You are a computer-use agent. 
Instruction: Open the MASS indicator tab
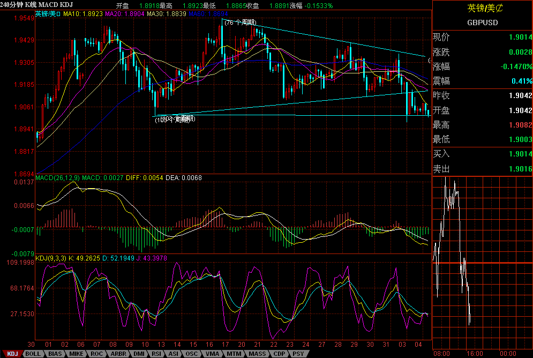point(257,354)
